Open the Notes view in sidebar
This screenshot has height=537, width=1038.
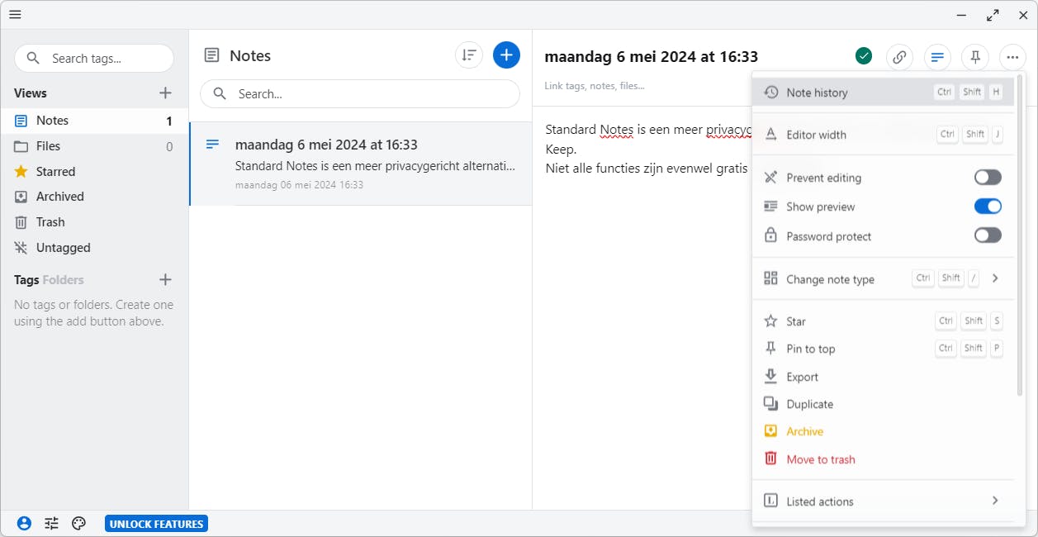point(94,121)
